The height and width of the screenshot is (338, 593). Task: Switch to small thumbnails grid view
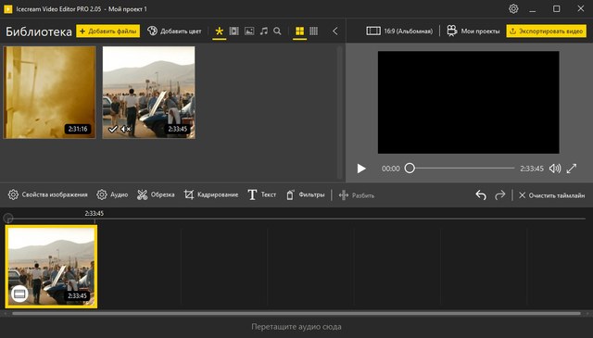click(x=313, y=31)
